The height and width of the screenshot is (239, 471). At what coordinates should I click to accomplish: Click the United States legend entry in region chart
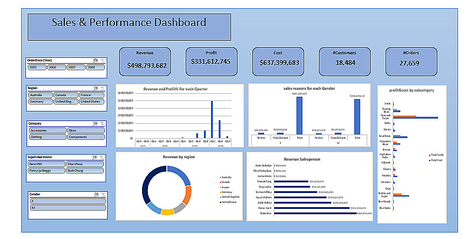(x=229, y=202)
